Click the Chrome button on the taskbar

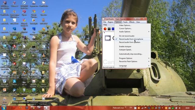coord(33,108)
